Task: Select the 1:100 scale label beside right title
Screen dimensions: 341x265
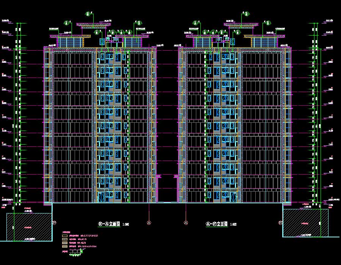Action: (233, 224)
